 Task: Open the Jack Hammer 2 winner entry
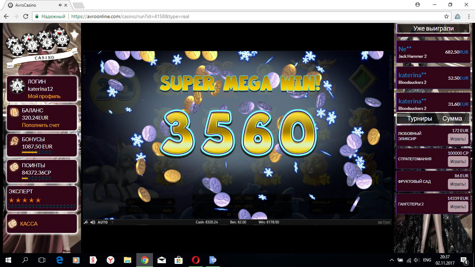(433, 52)
